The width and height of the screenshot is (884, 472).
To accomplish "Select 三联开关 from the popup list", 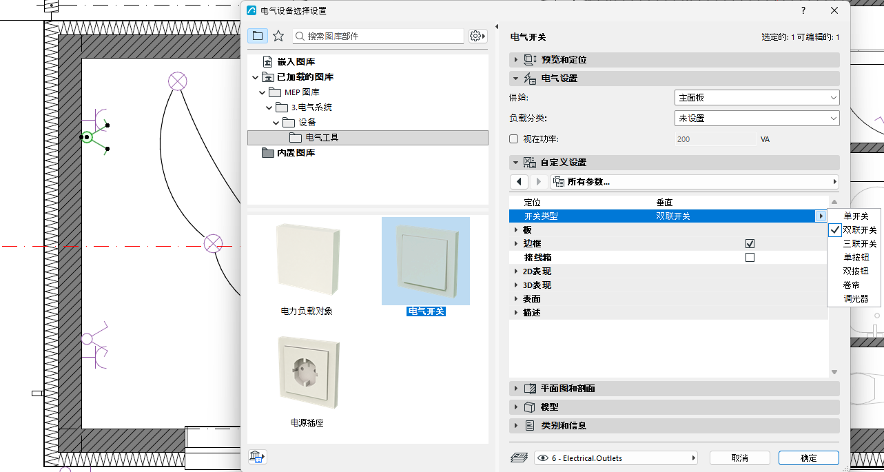I will [860, 244].
